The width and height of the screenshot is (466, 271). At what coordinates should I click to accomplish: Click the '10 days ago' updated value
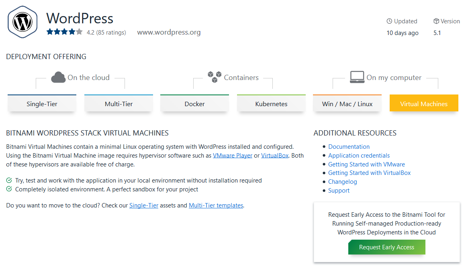[403, 33]
